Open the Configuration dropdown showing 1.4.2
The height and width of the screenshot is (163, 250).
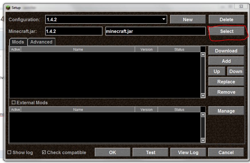106,19
